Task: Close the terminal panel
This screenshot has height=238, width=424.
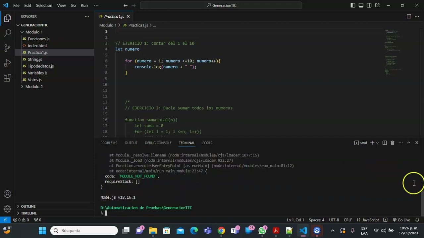Action: pos(417,143)
